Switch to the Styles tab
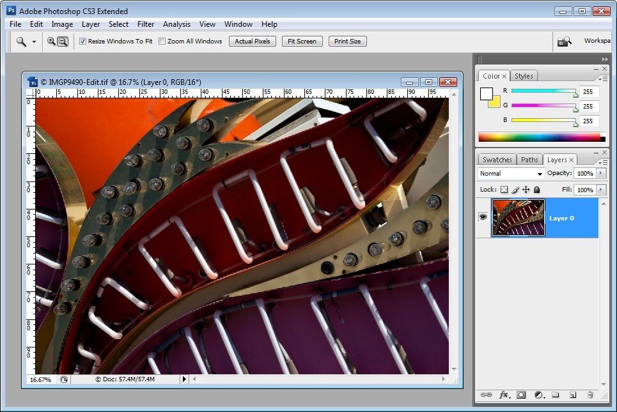 [524, 76]
